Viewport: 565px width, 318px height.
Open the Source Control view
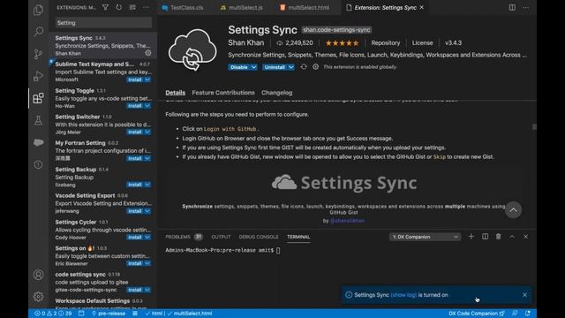click(38, 54)
